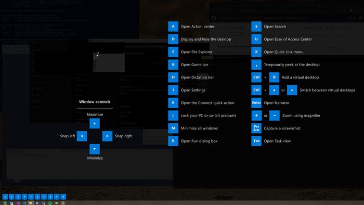Click the Open Search label
Screen dimensions: 364x205
click(x=275, y=27)
